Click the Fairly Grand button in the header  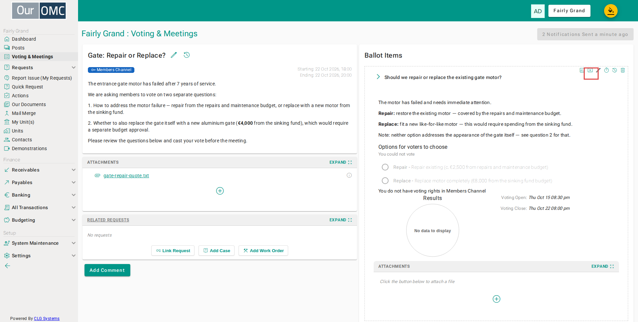pos(569,11)
